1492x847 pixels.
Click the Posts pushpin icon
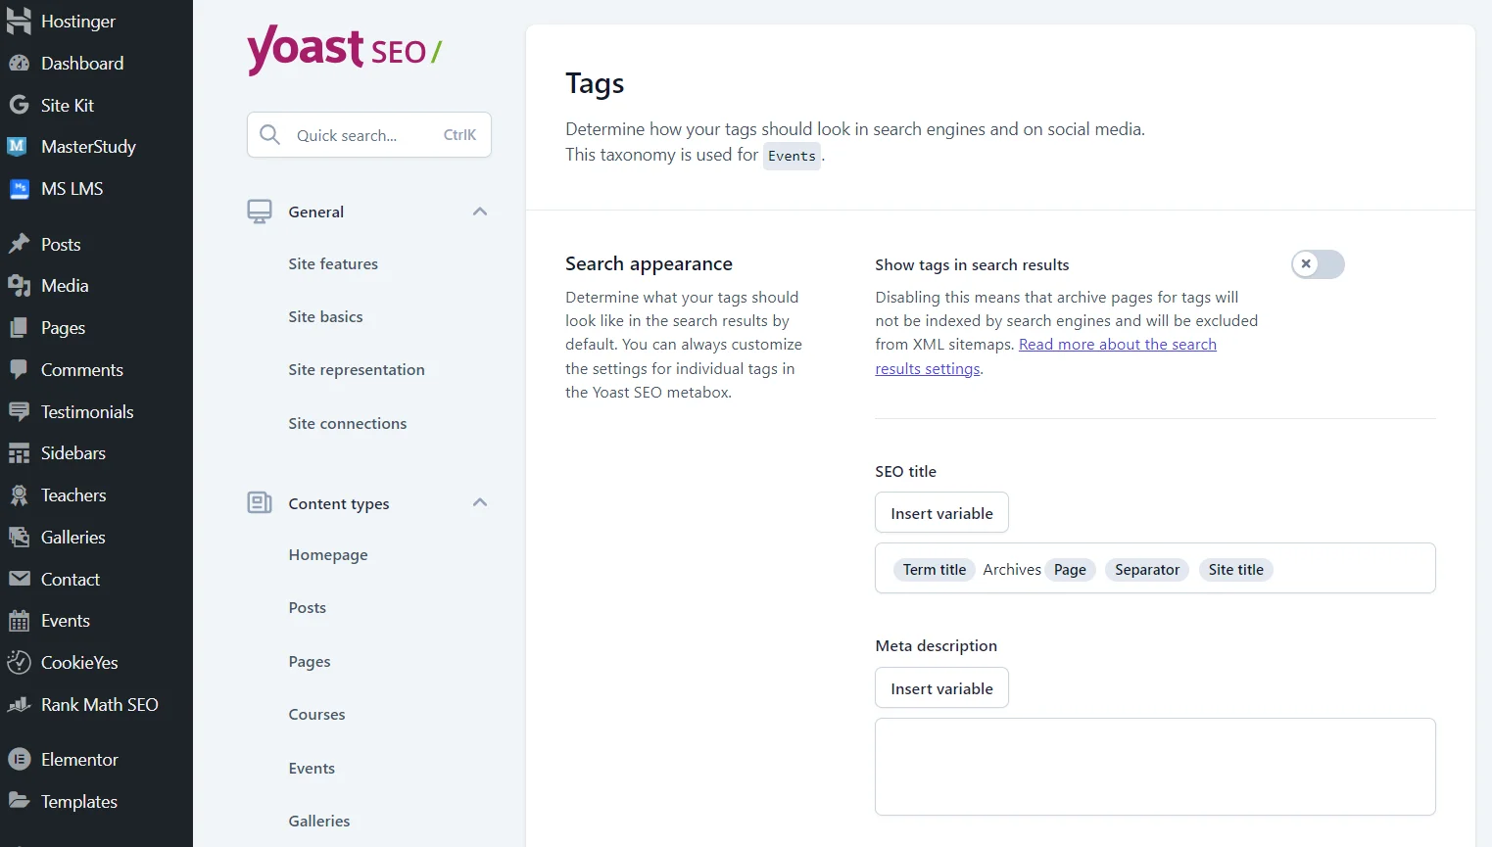pyautogui.click(x=19, y=244)
